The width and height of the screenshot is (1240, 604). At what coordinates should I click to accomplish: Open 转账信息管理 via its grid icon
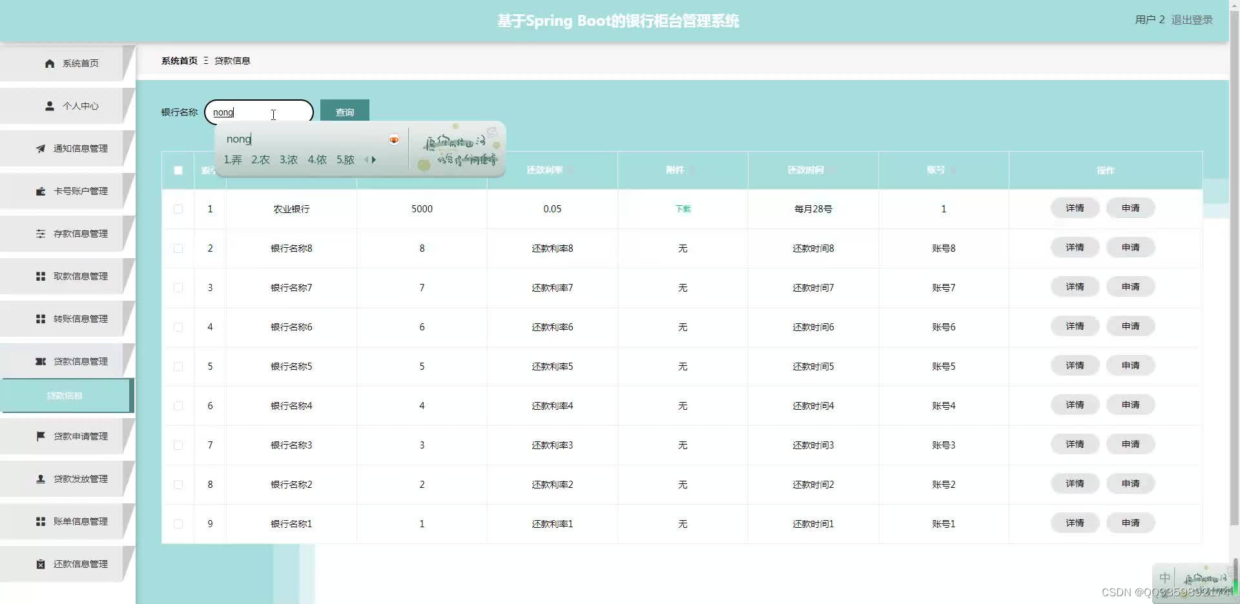[41, 319]
